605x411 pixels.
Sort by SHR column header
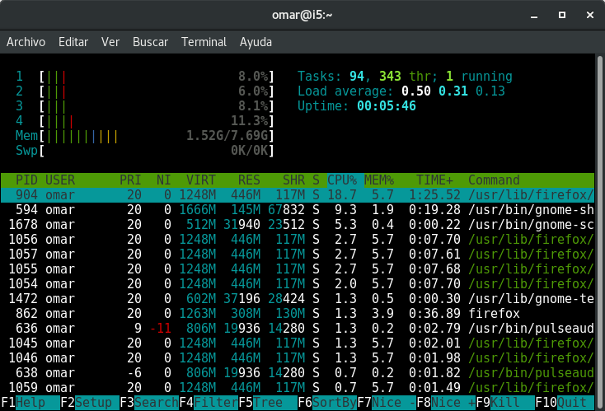coord(293,180)
